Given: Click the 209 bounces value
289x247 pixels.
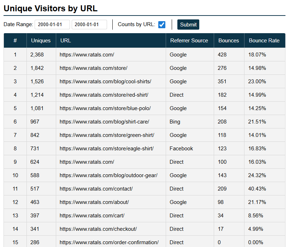Looking at the screenshot, I should (222, 189).
